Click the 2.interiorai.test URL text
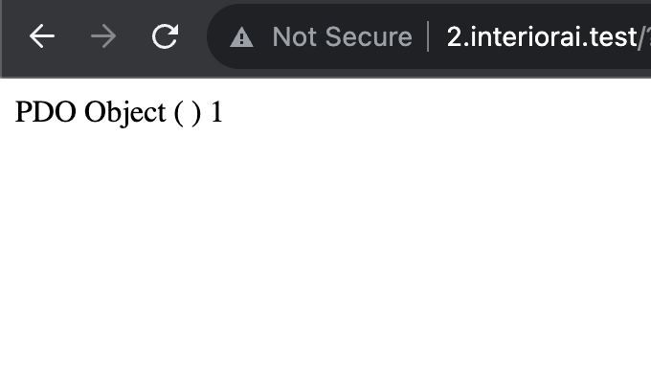 pyautogui.click(x=541, y=37)
